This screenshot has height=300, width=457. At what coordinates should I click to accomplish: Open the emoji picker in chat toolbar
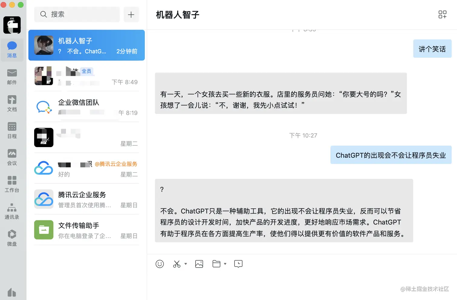point(160,264)
